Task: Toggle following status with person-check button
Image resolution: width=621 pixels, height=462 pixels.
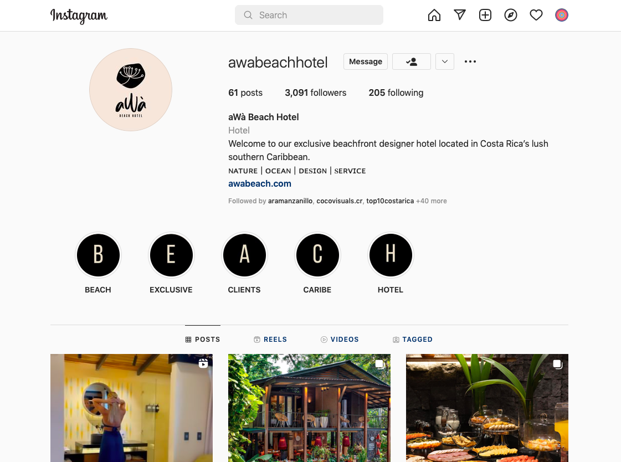Action: pyautogui.click(x=412, y=61)
